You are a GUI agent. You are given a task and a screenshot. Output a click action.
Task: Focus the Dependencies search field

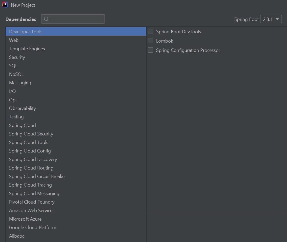click(73, 19)
